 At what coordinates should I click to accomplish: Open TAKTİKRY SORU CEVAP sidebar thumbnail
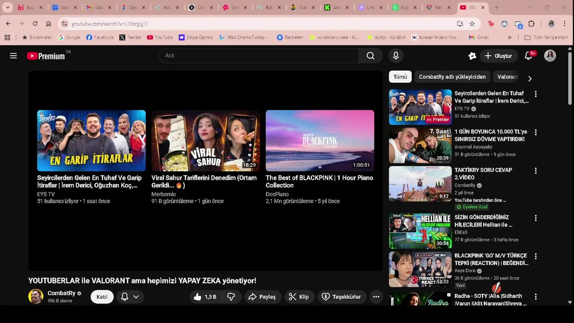pyautogui.click(x=420, y=183)
